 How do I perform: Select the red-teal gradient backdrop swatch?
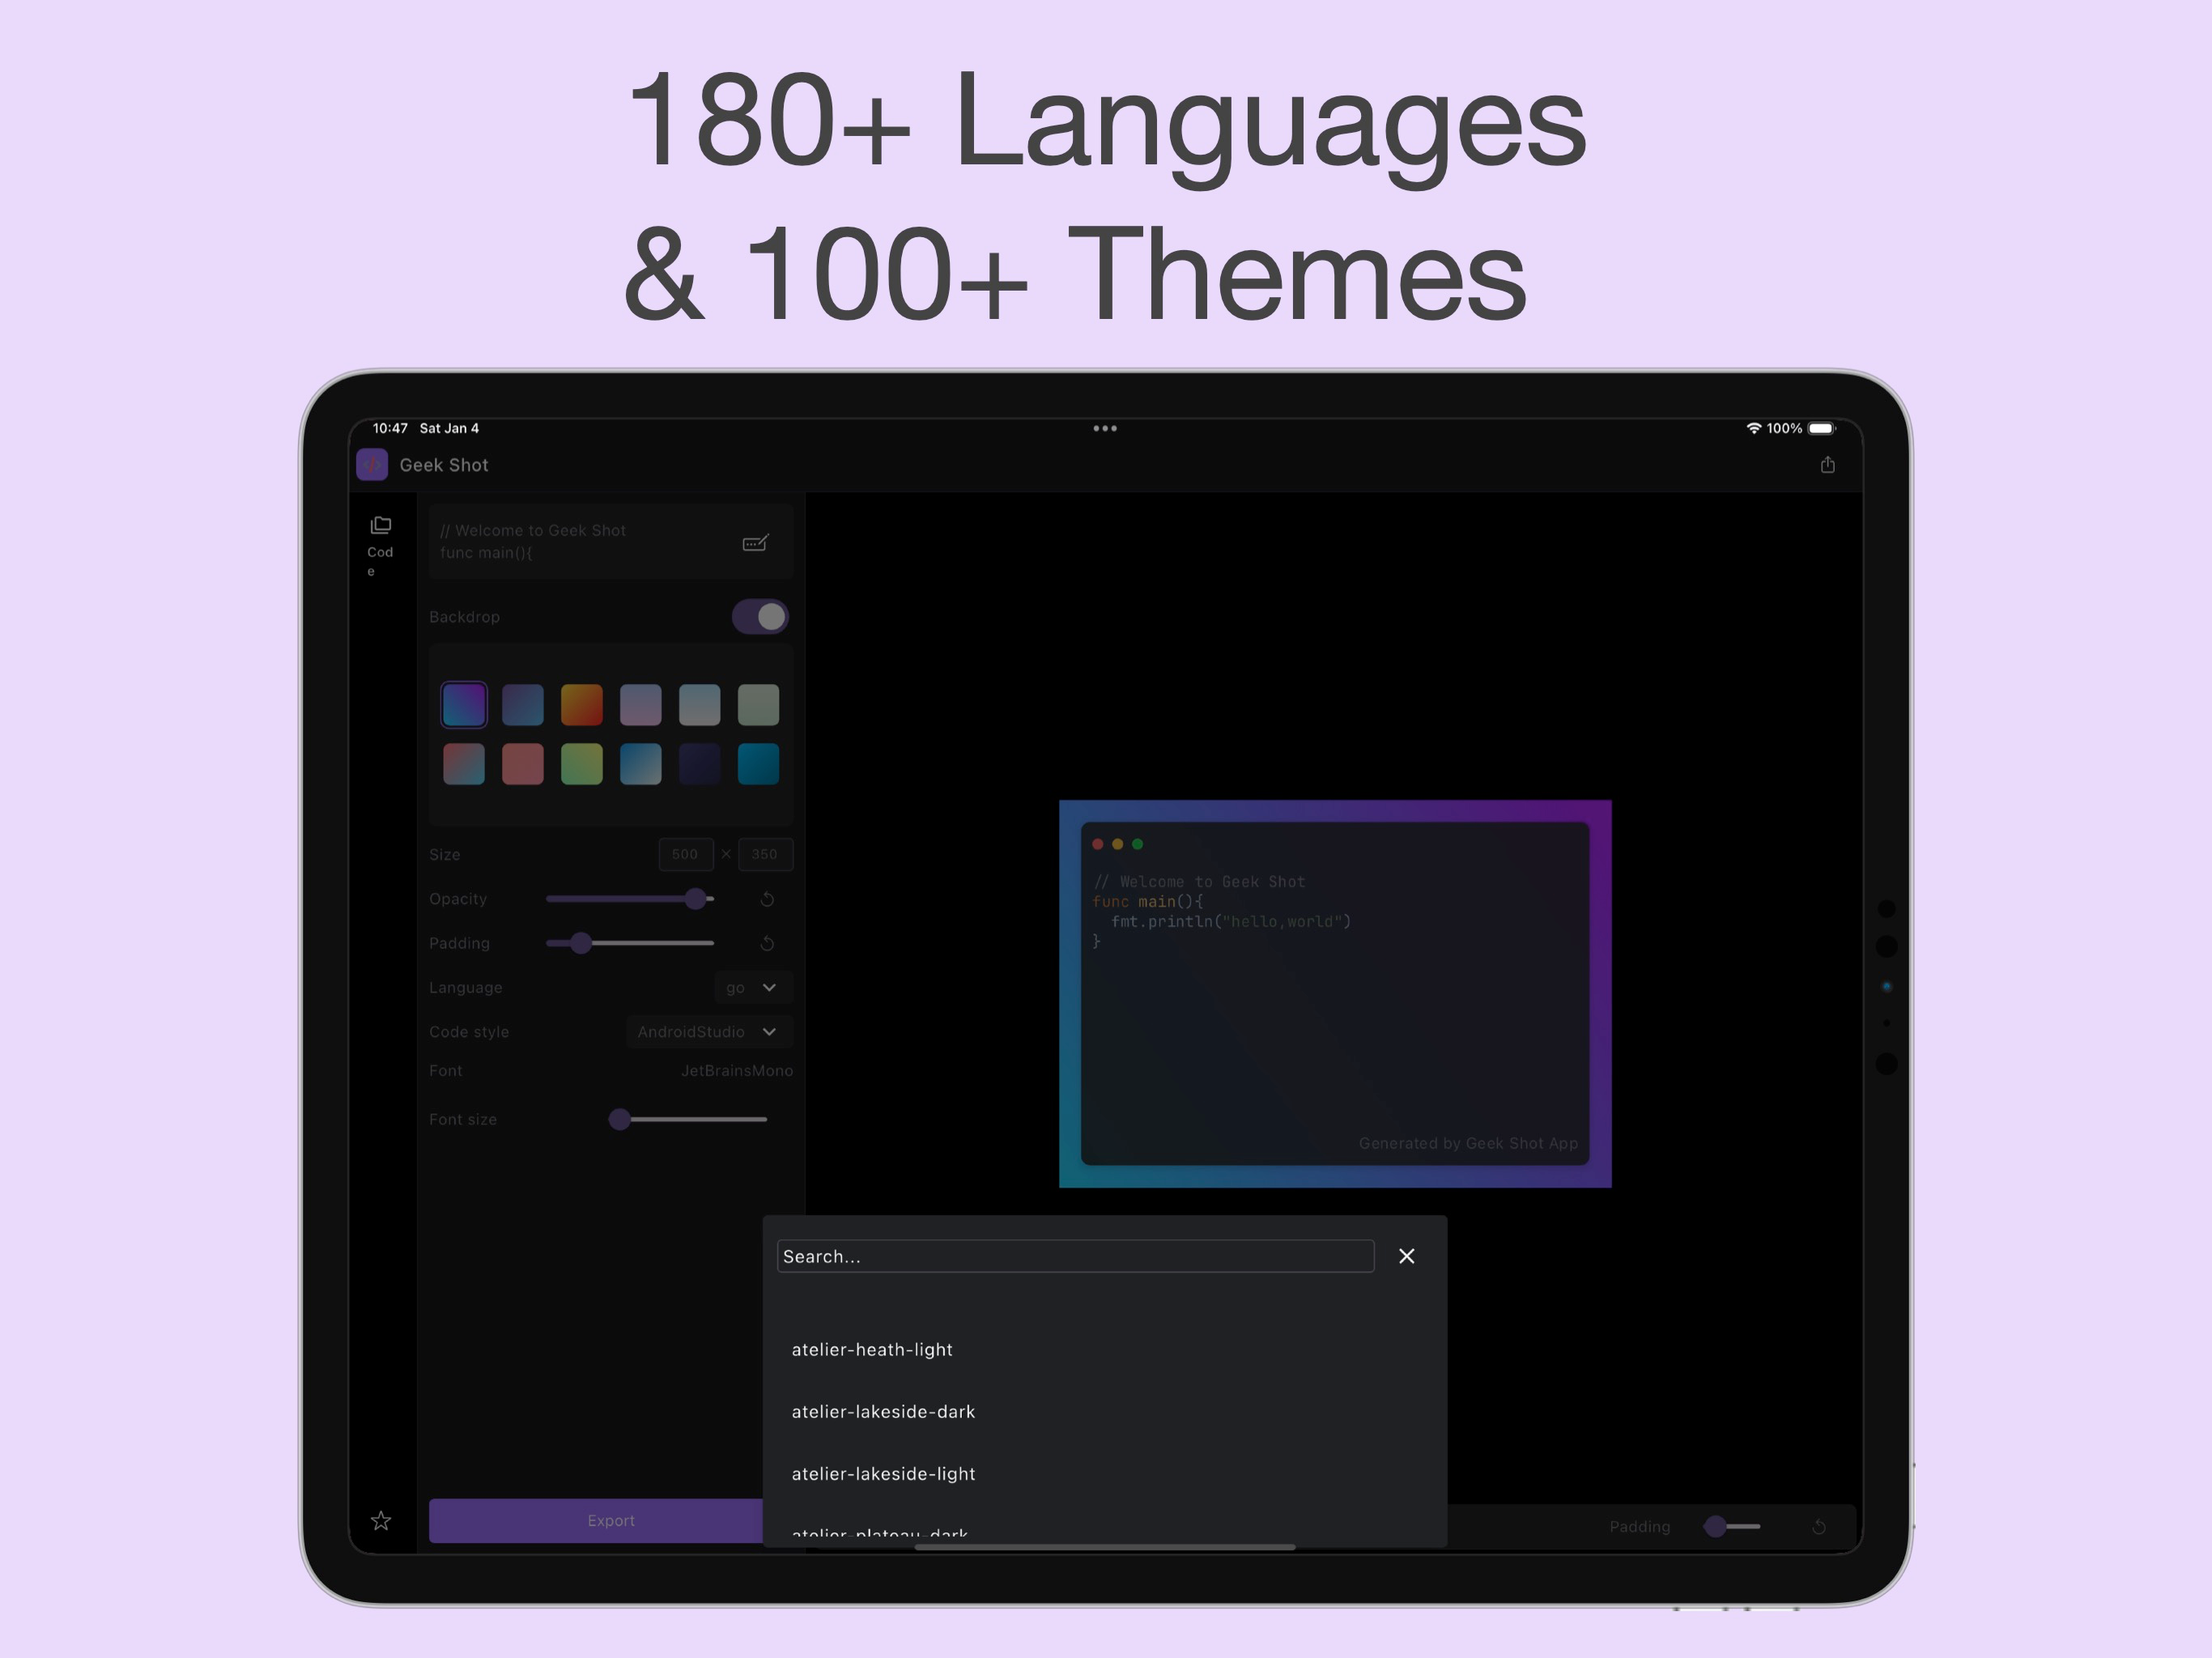[464, 764]
